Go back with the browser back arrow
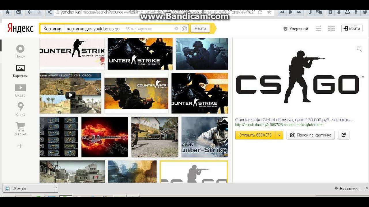This screenshot has height=207, width=369. coord(29,12)
